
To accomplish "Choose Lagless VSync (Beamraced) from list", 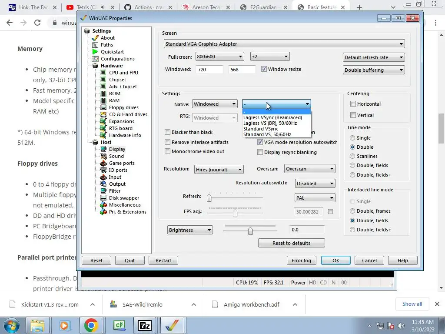I will pos(276,117).
